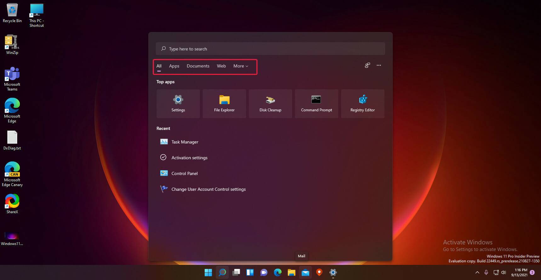Open notification badge showing 3

point(532,272)
